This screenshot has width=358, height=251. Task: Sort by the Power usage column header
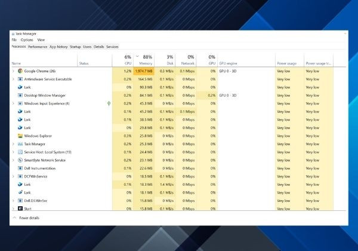pos(290,60)
